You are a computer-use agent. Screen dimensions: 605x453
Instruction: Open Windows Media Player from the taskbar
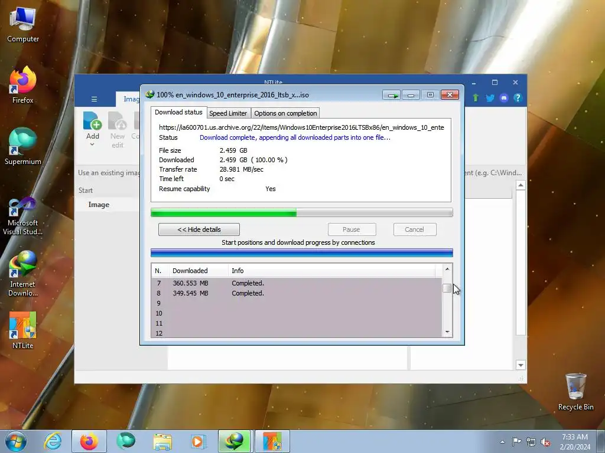pyautogui.click(x=199, y=441)
